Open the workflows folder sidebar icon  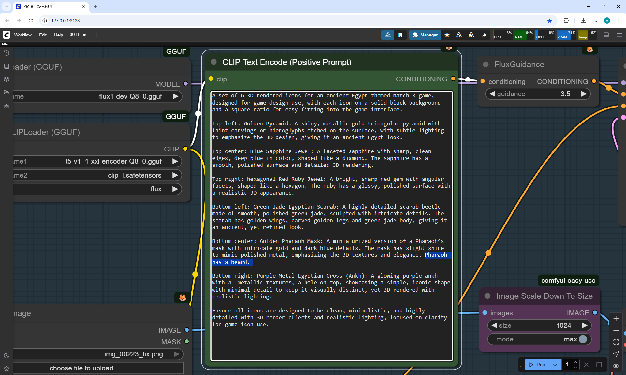(6, 92)
